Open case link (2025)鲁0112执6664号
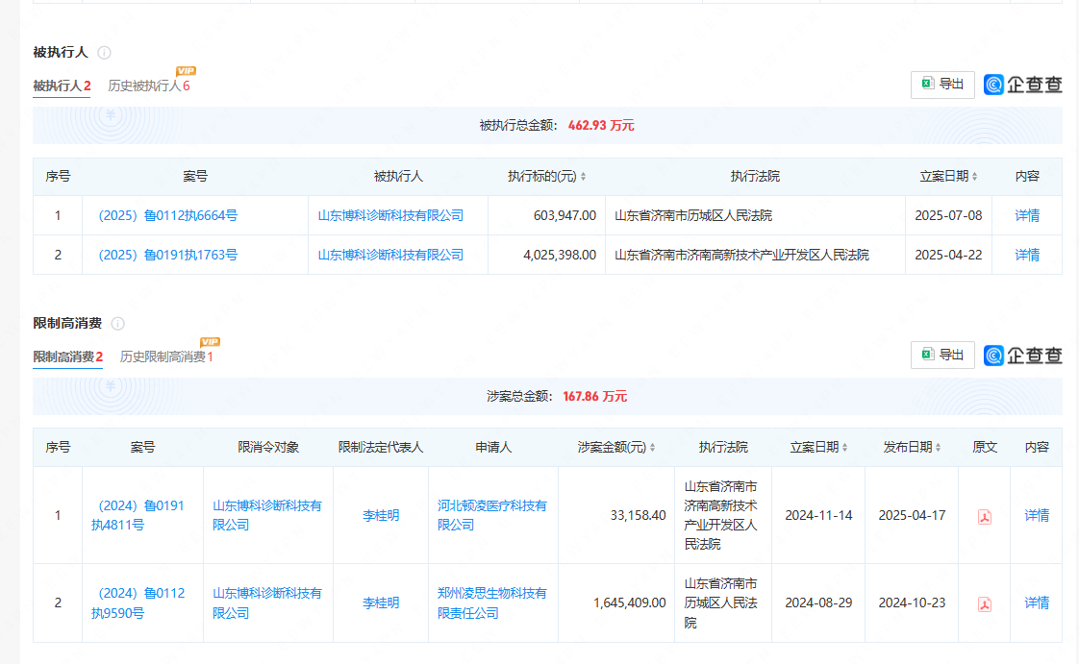 [x=168, y=215]
